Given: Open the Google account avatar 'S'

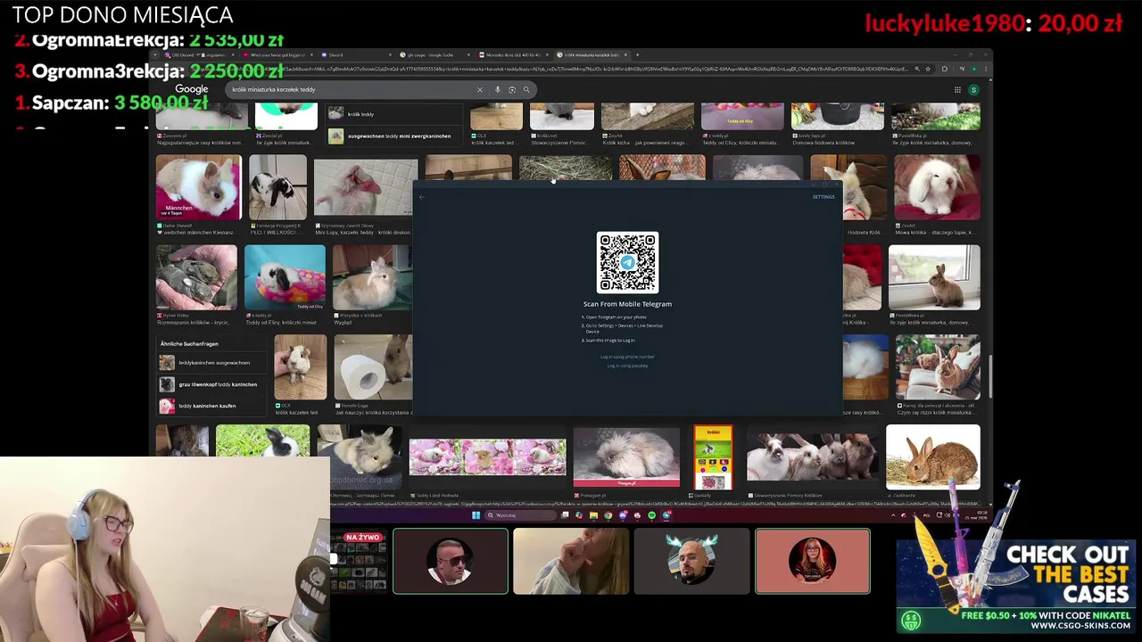Looking at the screenshot, I should coord(973,89).
